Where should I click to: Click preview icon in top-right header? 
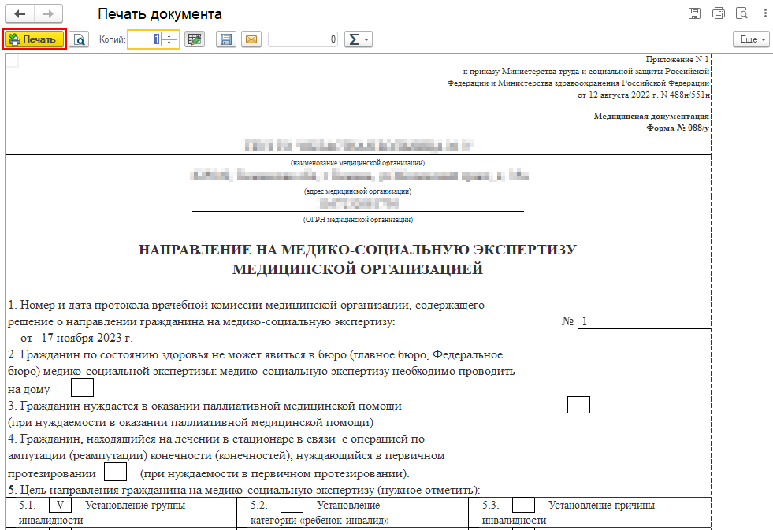pos(741,13)
